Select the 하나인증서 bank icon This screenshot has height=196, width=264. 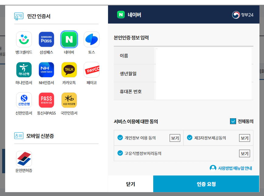pos(24,70)
